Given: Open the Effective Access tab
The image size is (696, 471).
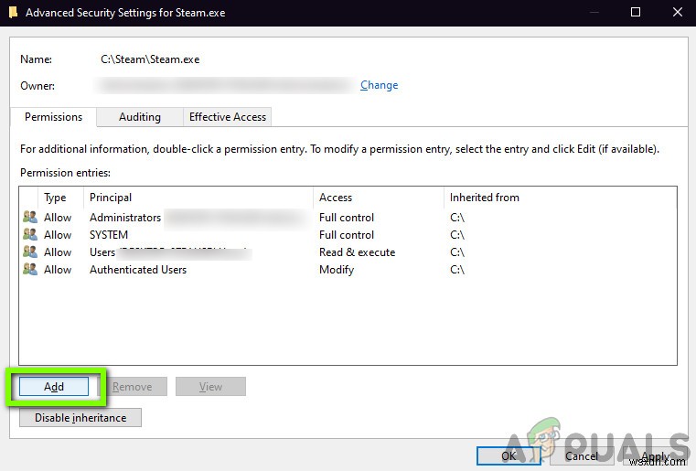Looking at the screenshot, I should tap(227, 117).
